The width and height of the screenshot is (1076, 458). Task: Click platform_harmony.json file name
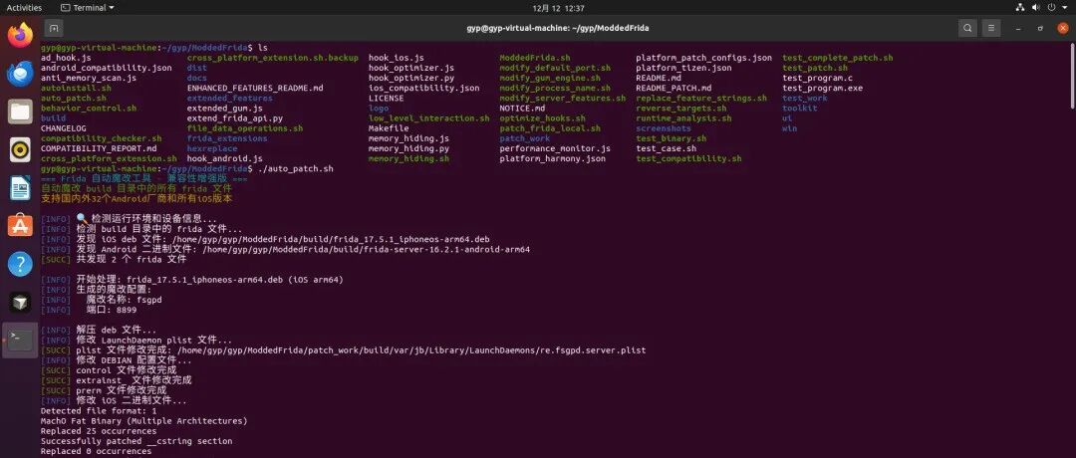point(552,158)
